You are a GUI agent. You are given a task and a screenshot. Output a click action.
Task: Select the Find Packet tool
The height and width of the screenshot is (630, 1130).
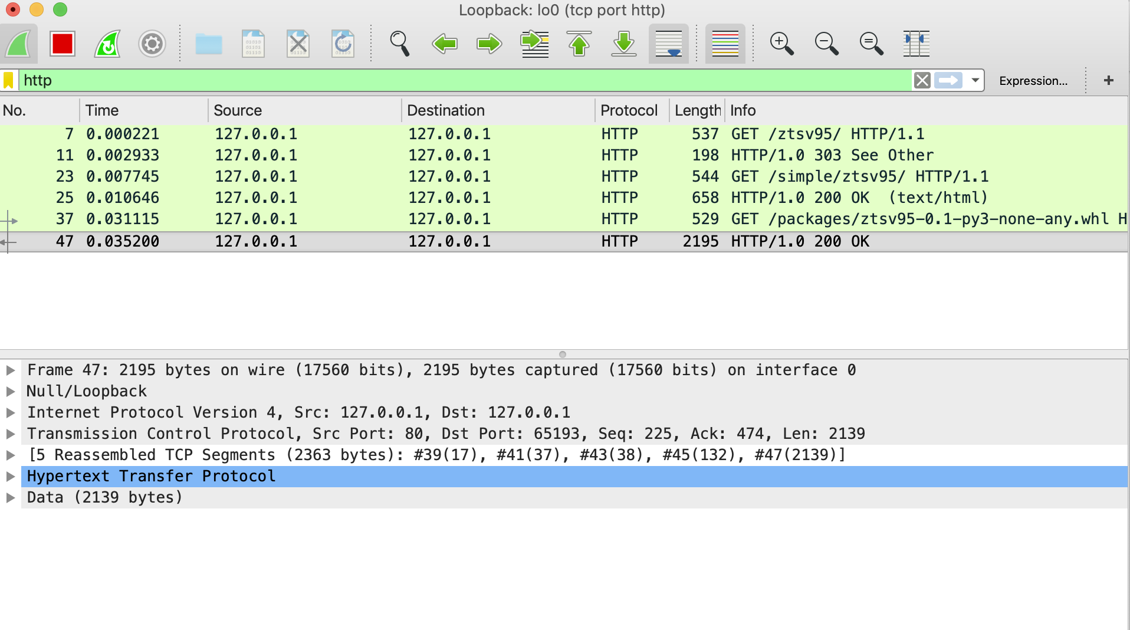[x=400, y=44]
